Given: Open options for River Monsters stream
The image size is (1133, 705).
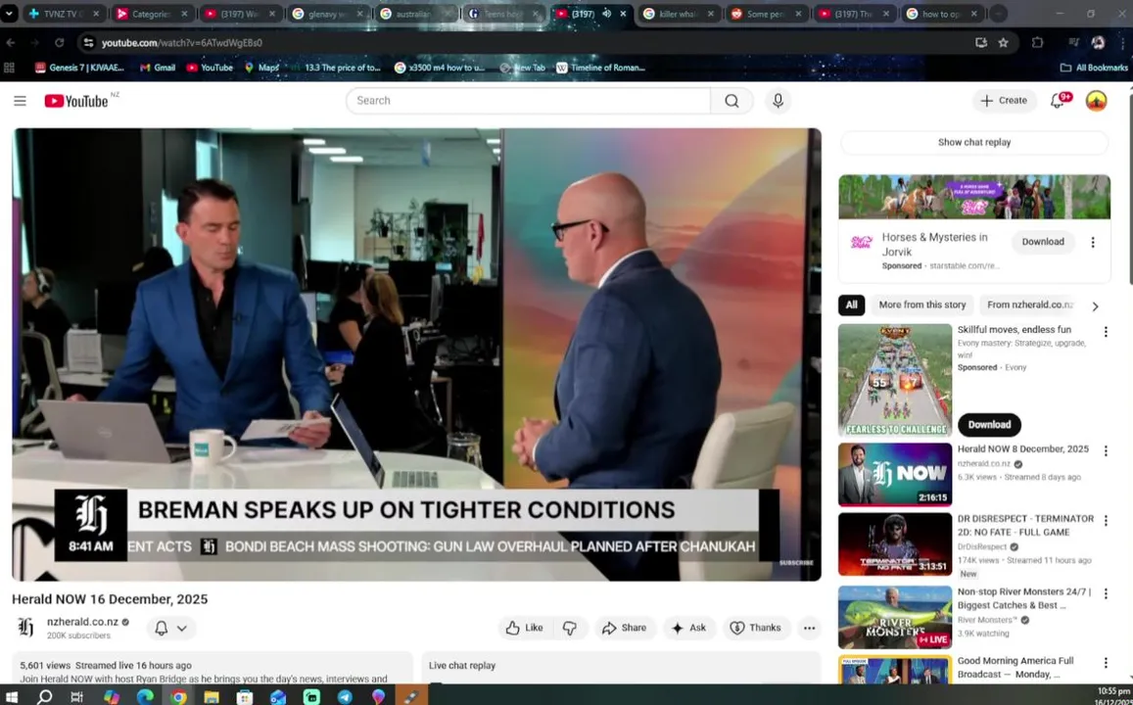Looking at the screenshot, I should (x=1105, y=593).
